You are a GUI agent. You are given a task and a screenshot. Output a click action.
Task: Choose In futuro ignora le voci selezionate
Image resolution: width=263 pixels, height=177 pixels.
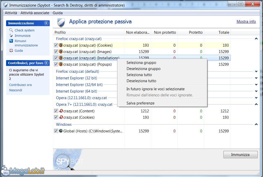click(162, 89)
